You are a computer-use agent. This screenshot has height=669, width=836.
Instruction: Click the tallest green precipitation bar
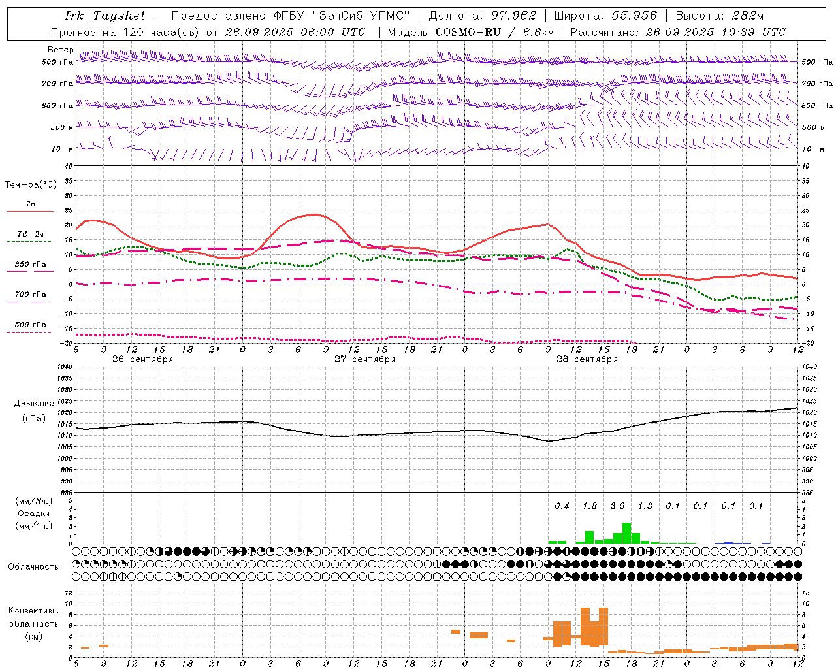click(627, 533)
